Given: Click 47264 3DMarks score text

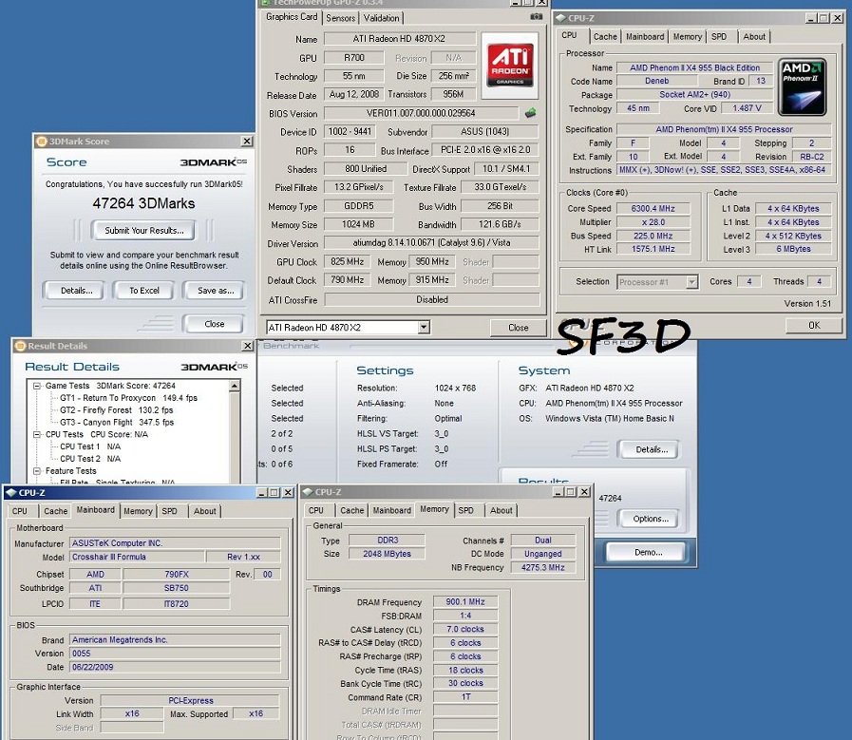Looking at the screenshot, I should click(x=144, y=203).
